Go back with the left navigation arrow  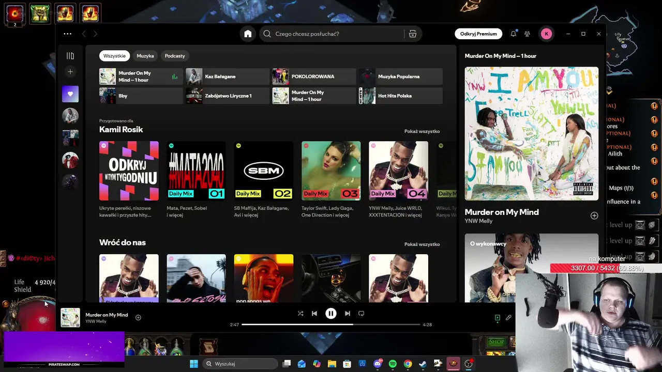point(84,34)
